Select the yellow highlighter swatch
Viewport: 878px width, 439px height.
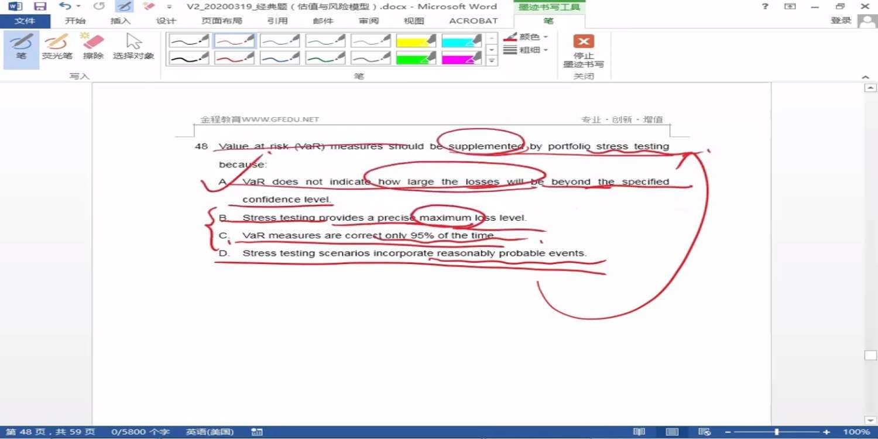[416, 41]
